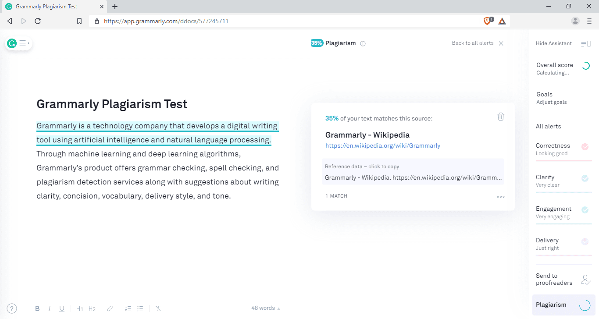The height and width of the screenshot is (319, 599).
Task: Toggle bold formatting
Action: tap(37, 308)
